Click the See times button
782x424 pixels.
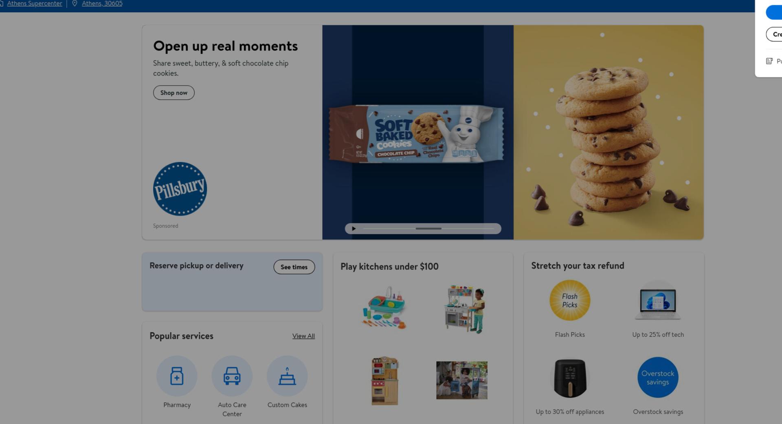pos(294,267)
